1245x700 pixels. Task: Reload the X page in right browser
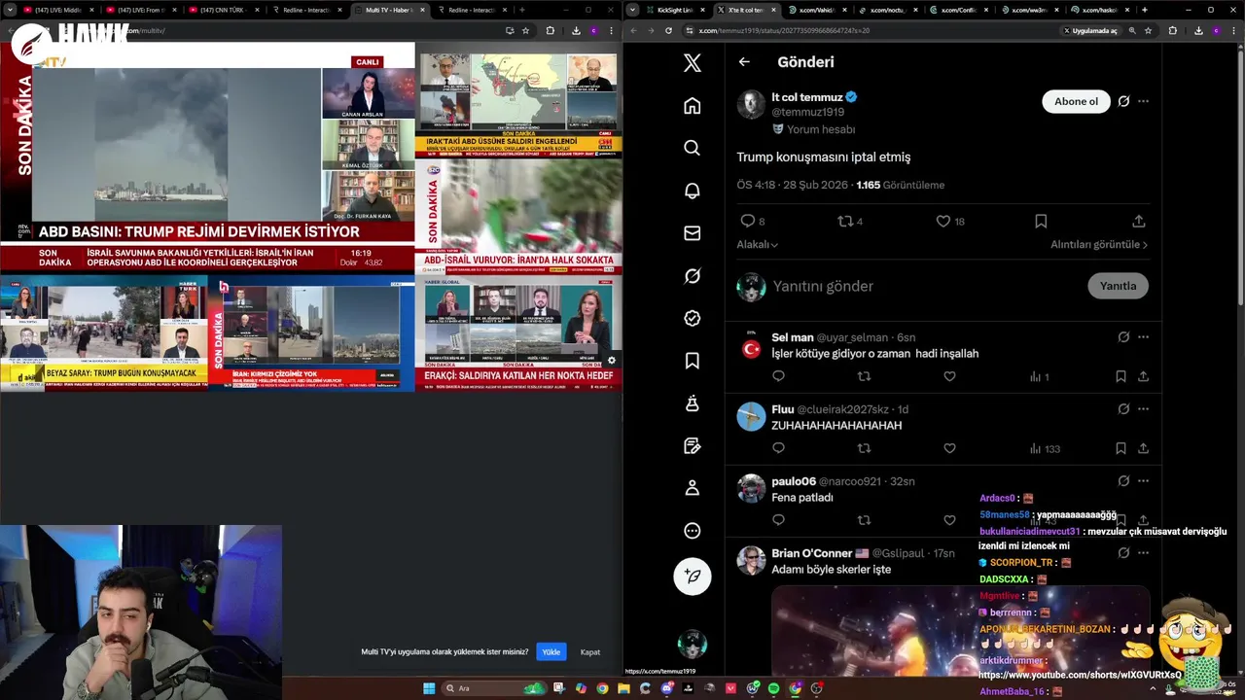668,30
